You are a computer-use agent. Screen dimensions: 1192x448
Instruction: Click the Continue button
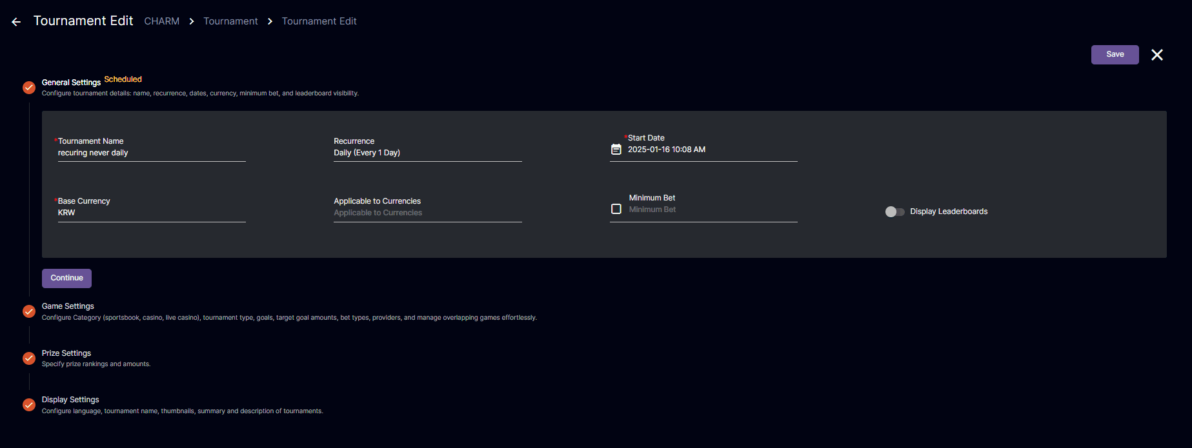(x=66, y=278)
